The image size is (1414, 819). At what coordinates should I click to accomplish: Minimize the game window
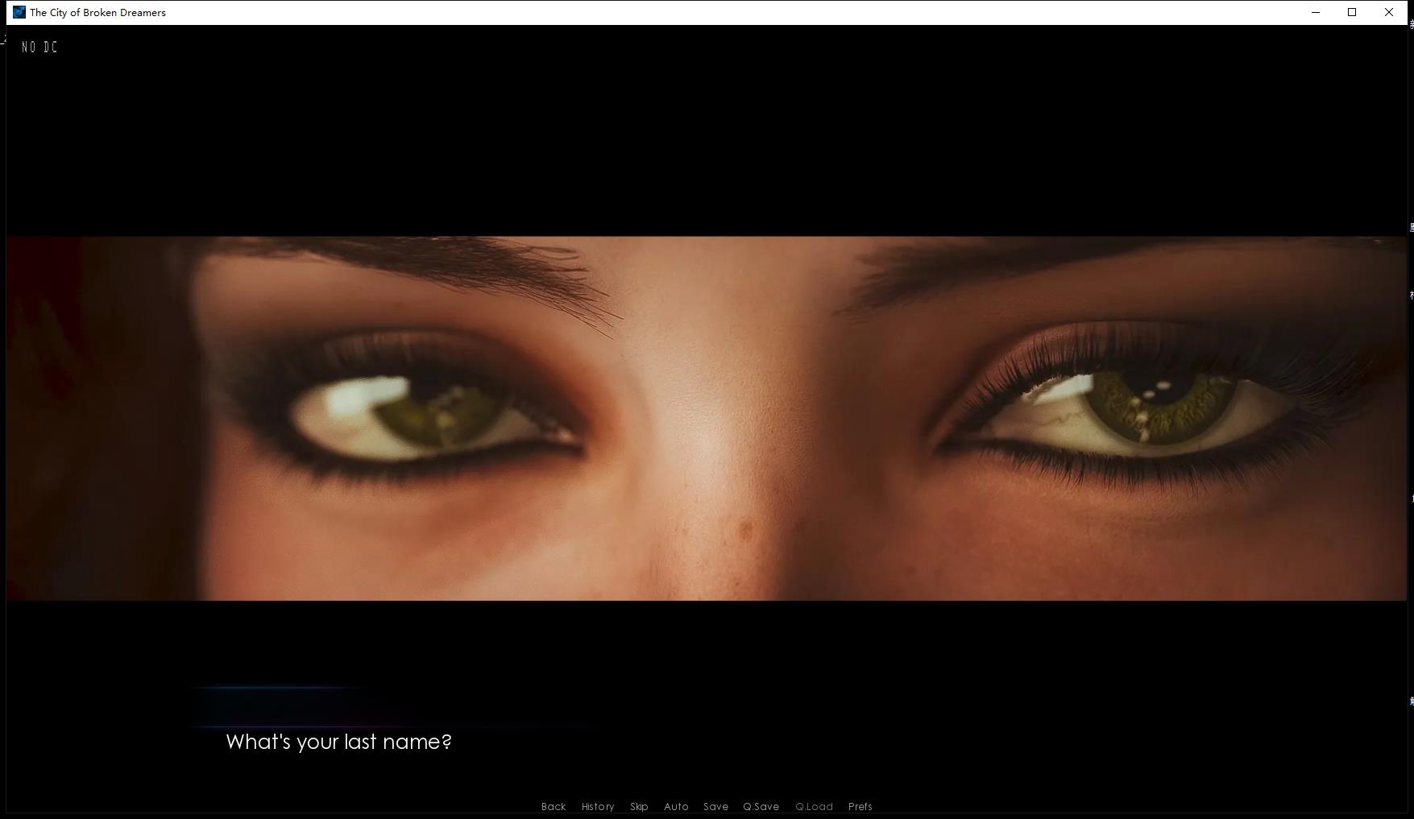1316,12
